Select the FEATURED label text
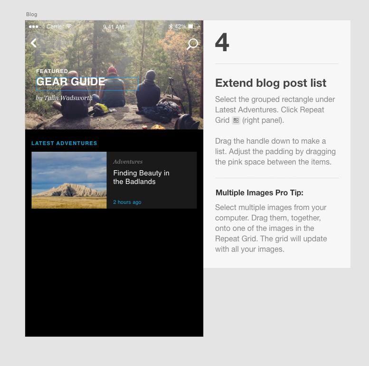The image size is (369, 366). coord(52,71)
